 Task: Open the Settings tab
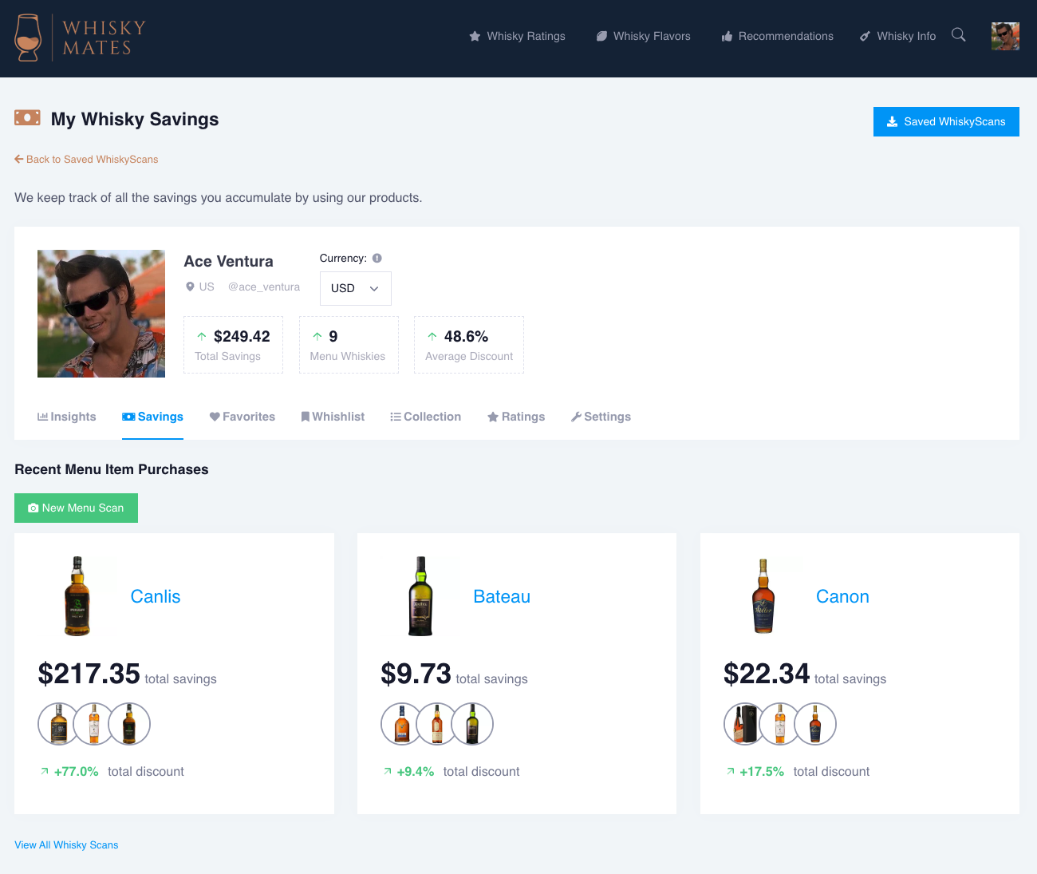pos(601,416)
